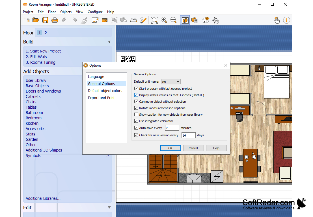
Task: Open the Help menu
Action: coord(111,12)
